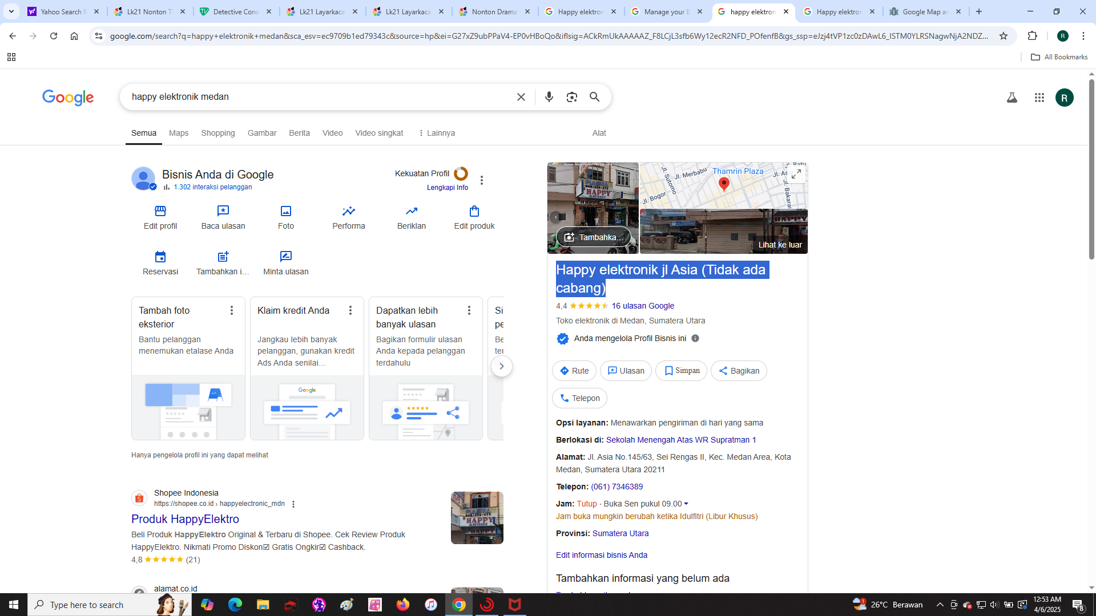Open the Google apps grid icon
1096x616 pixels.
pyautogui.click(x=1039, y=98)
